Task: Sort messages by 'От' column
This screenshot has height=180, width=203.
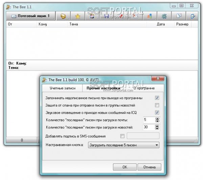Action: click(21, 24)
